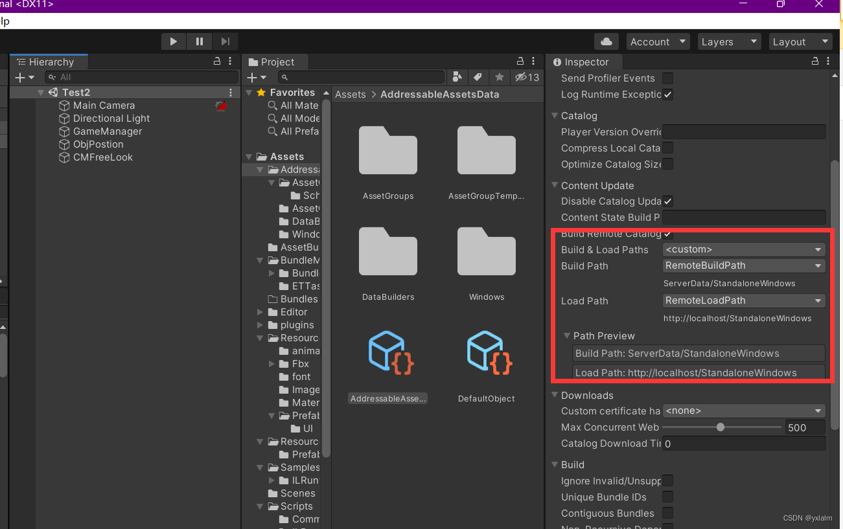Focus the Project search field
The width and height of the screenshot is (843, 529).
(360, 78)
